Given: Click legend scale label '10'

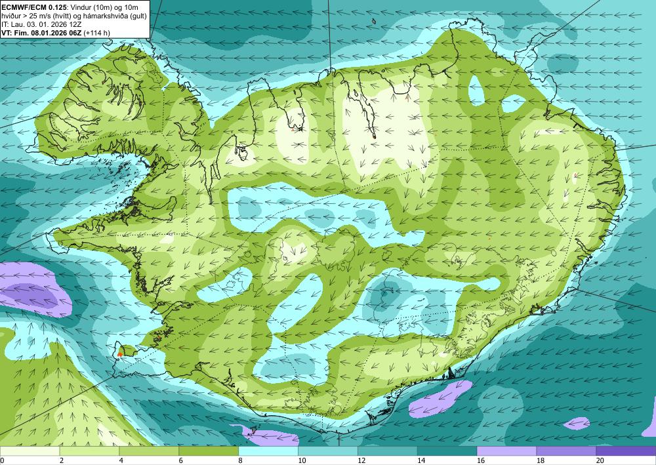Looking at the screenshot, I should point(302,461).
